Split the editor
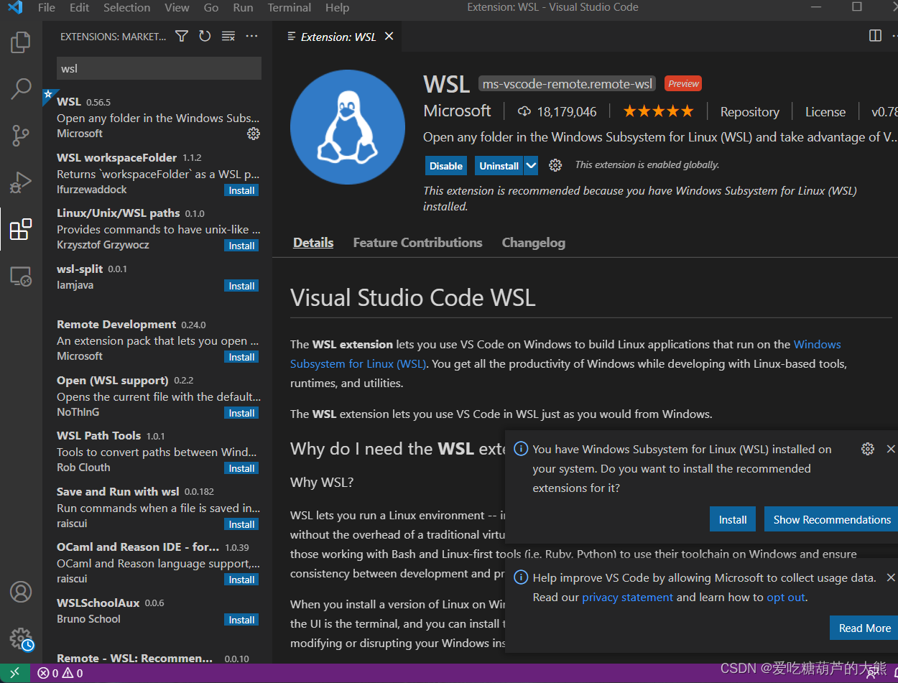This screenshot has width=898, height=683. tap(874, 35)
